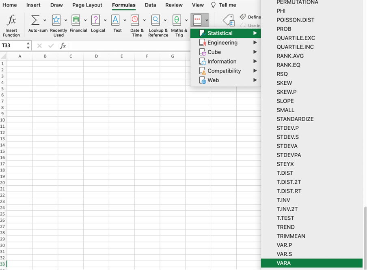Click the Name Box showing T33
Screen dimensions: 367x270
click(13, 45)
